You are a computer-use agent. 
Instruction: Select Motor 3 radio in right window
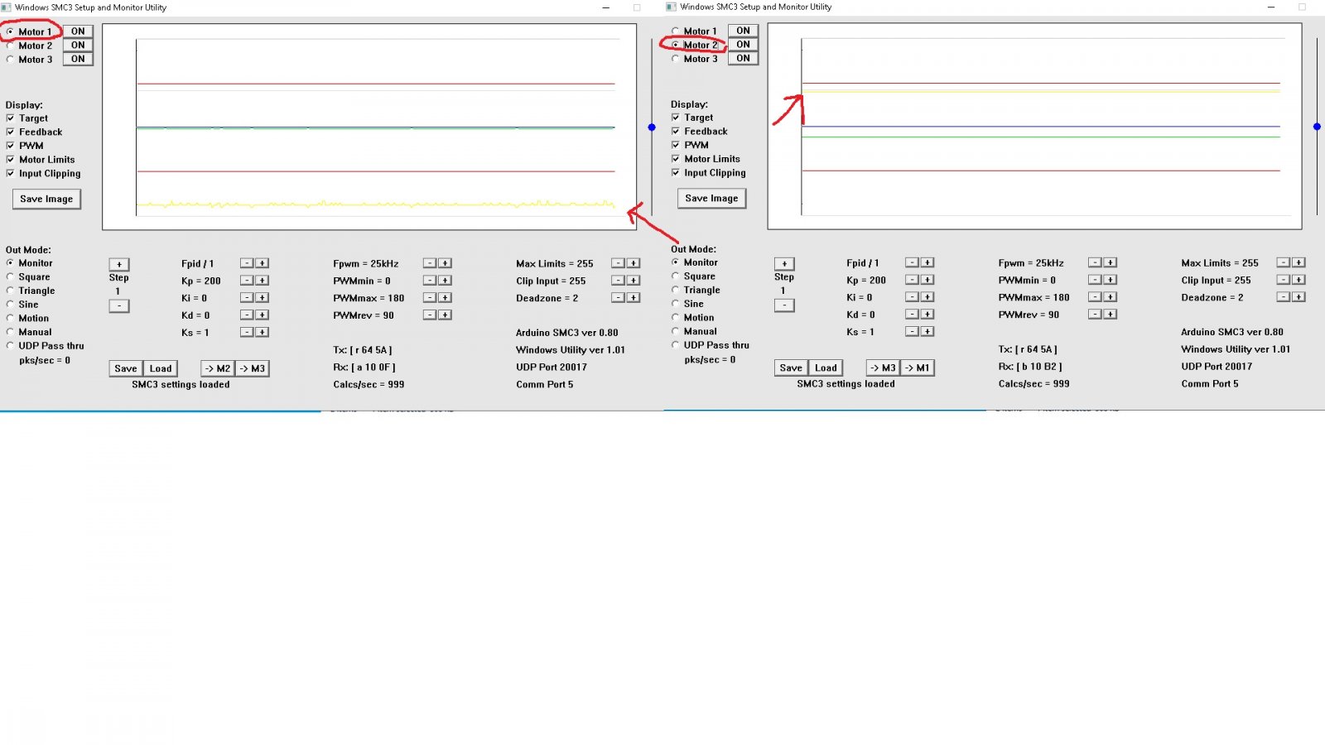pos(676,59)
